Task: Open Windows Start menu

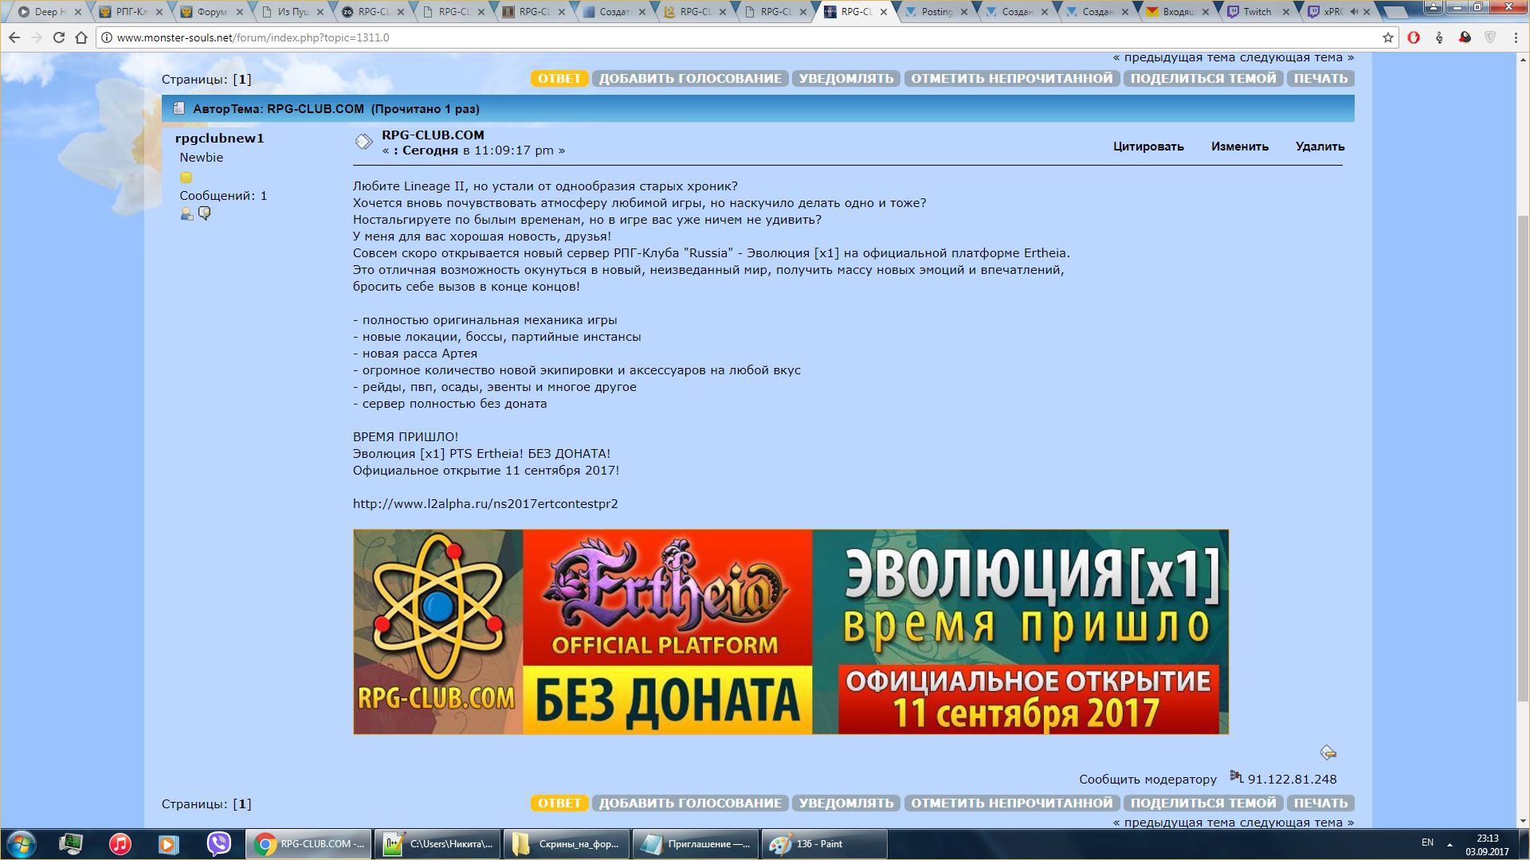Action: tap(21, 844)
